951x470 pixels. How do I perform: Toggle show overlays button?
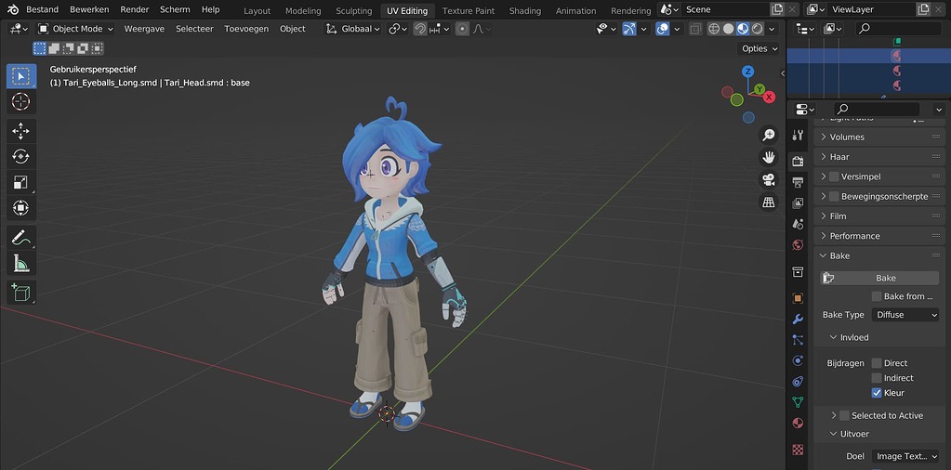click(663, 29)
